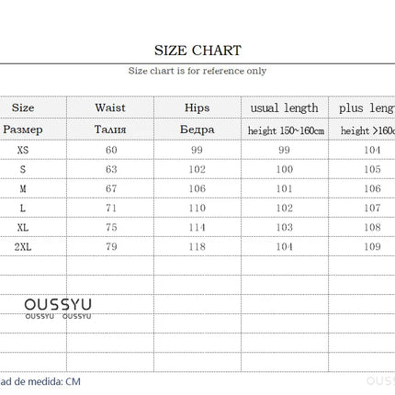Click waist value 67 for size M
Screen dimensions: 395x395
pyautogui.click(x=111, y=188)
